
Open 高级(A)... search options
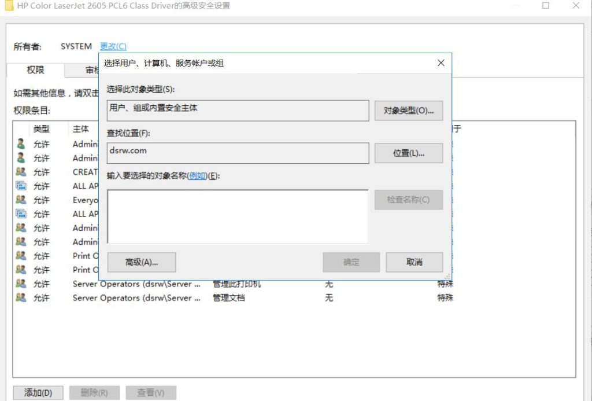[142, 262]
